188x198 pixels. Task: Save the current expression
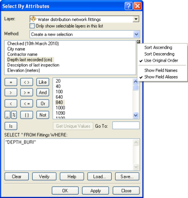click(x=127, y=176)
